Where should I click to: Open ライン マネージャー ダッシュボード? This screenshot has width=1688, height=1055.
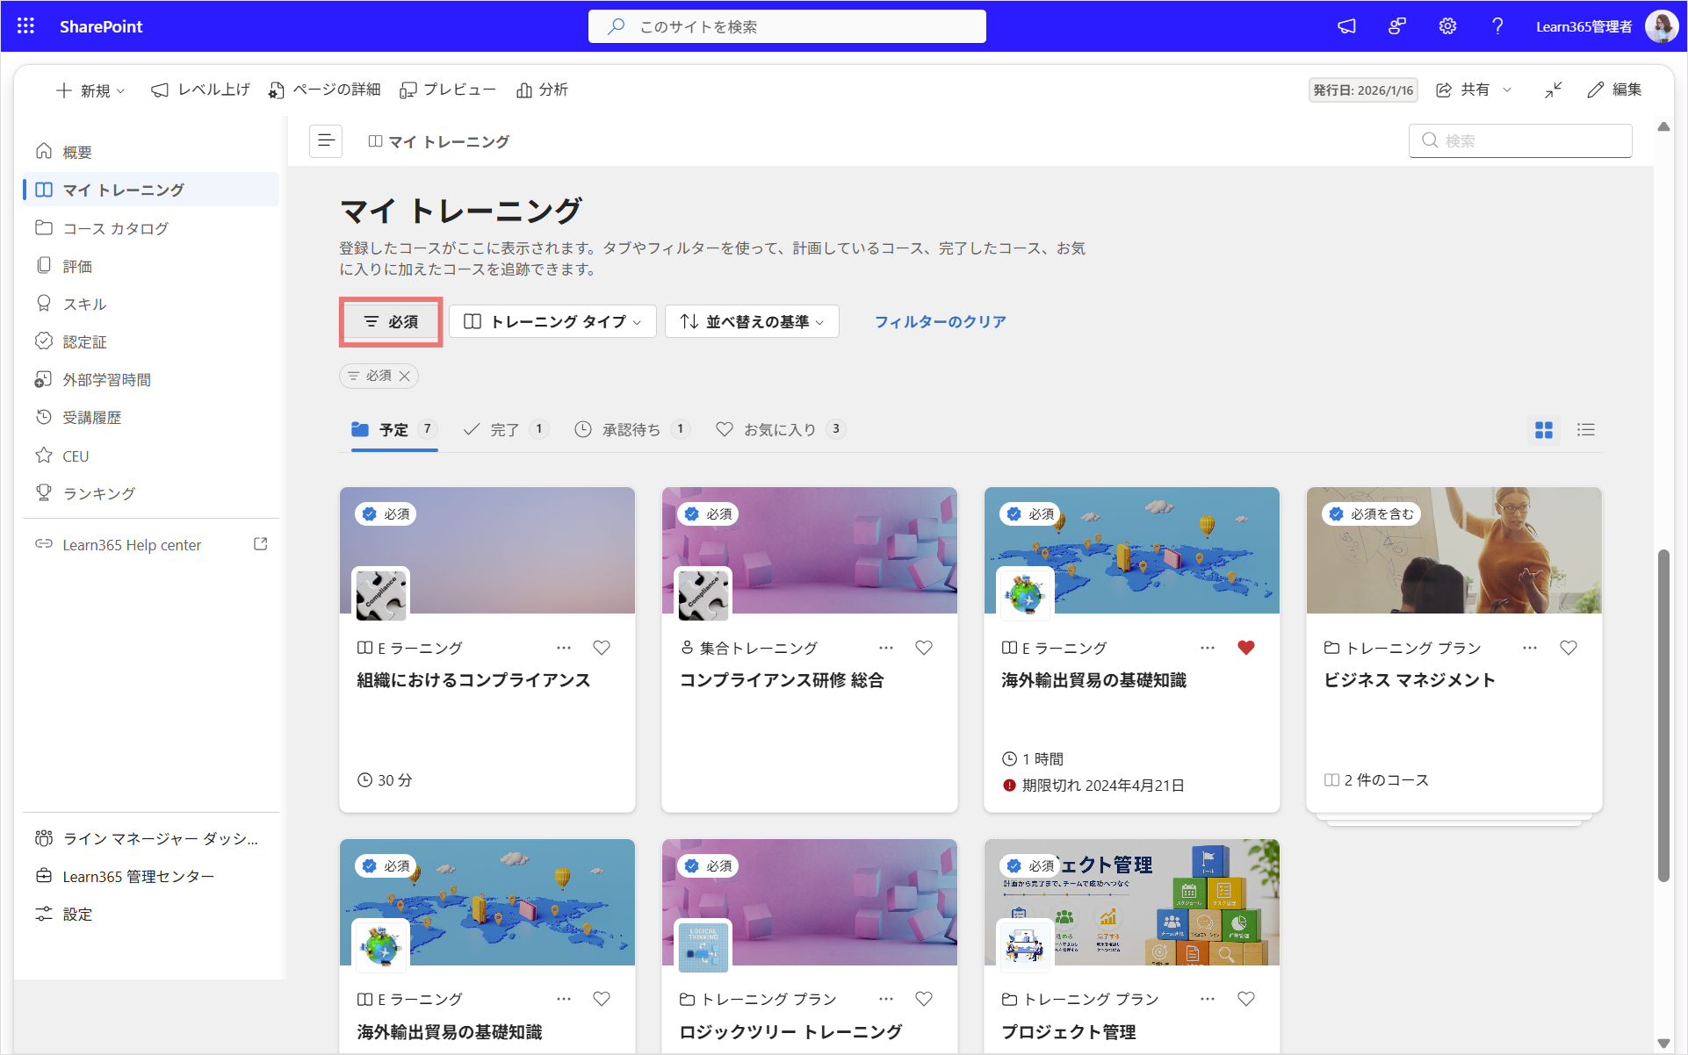[151, 838]
